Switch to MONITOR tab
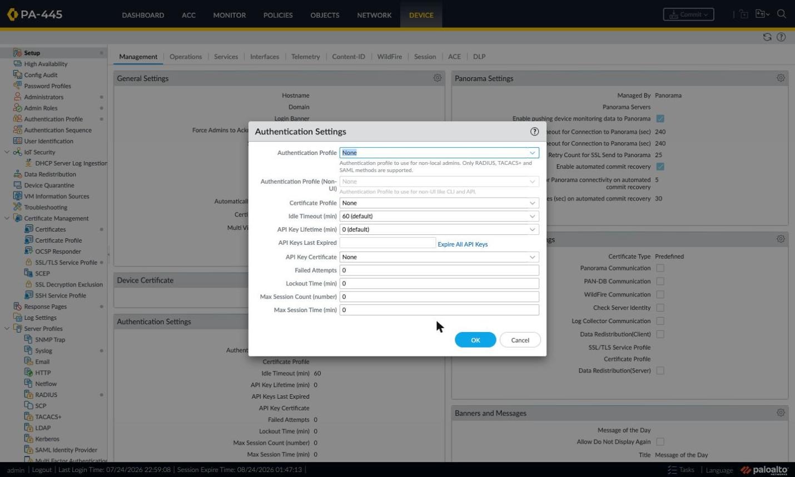795x477 pixels. click(229, 15)
